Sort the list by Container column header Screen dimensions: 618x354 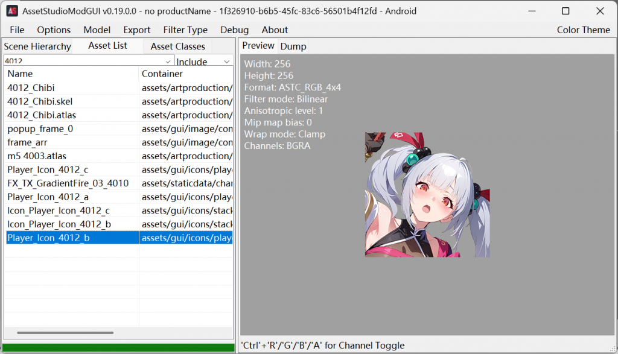click(x=186, y=74)
